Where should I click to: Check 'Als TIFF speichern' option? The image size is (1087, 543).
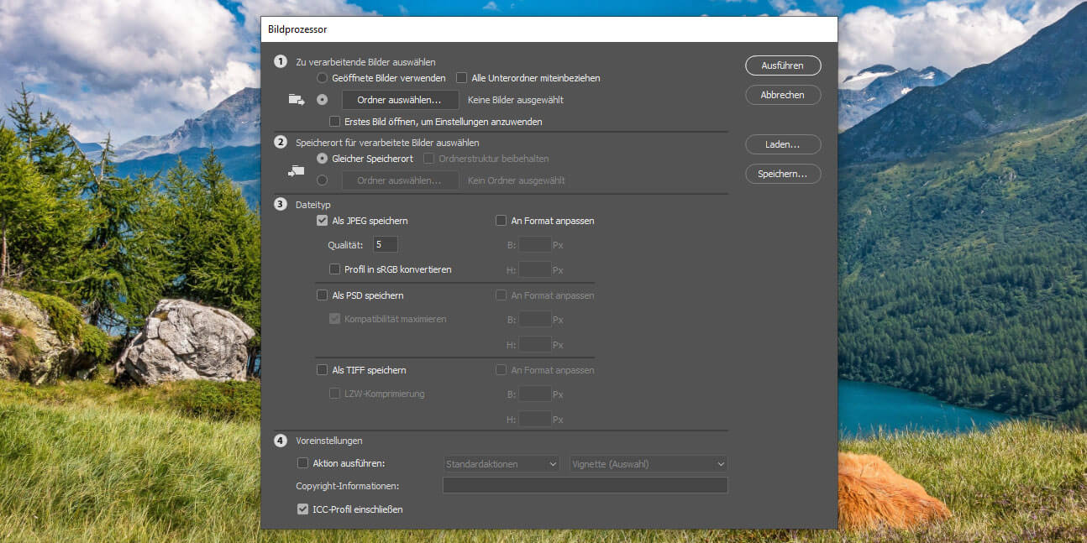point(322,370)
